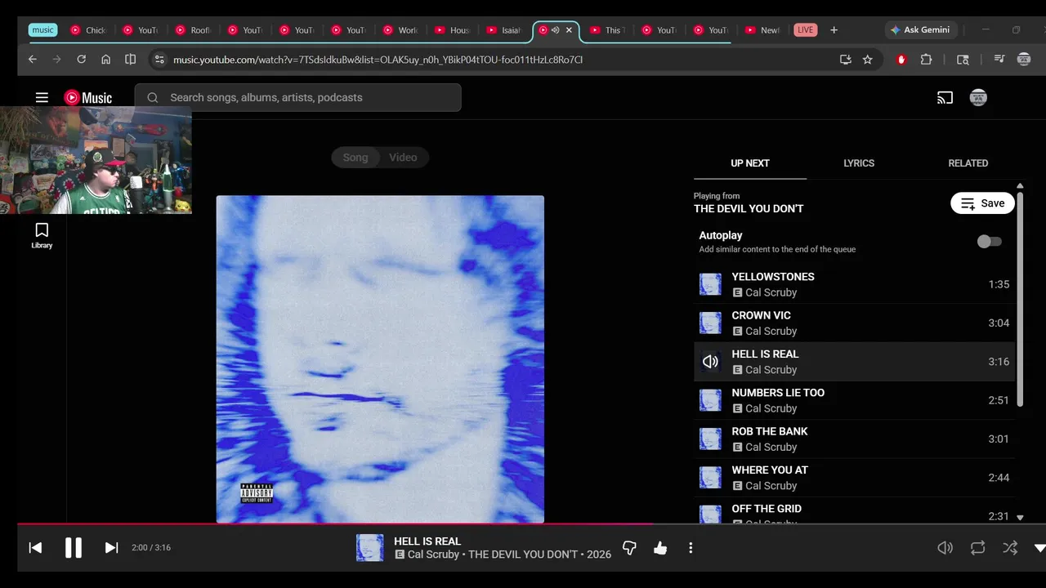Viewport: 1046px width, 588px height.
Task: Play WHERE YOU AT from the queue
Action: (x=854, y=477)
